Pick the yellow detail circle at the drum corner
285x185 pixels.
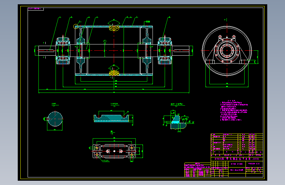tap(76, 27)
